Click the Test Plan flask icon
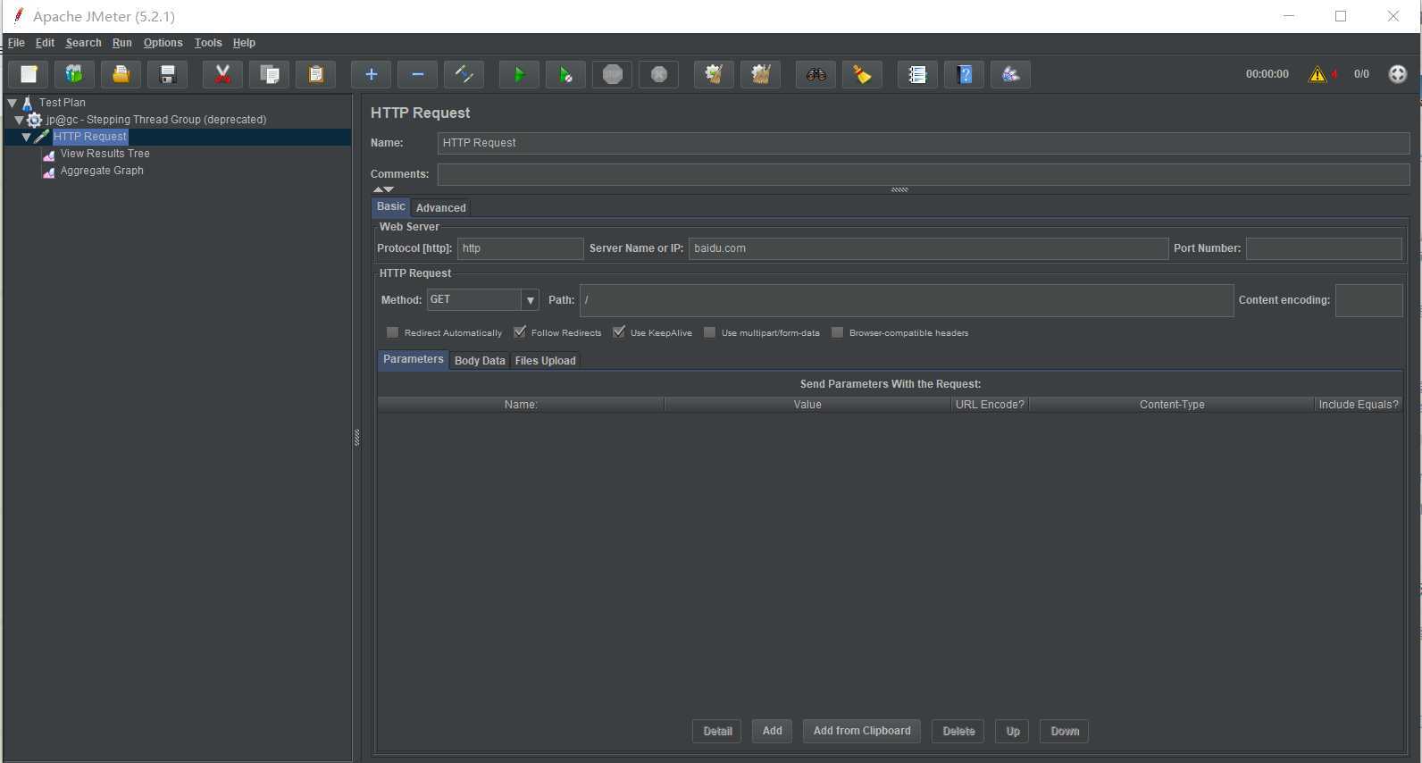This screenshot has width=1422, height=763. tap(28, 103)
